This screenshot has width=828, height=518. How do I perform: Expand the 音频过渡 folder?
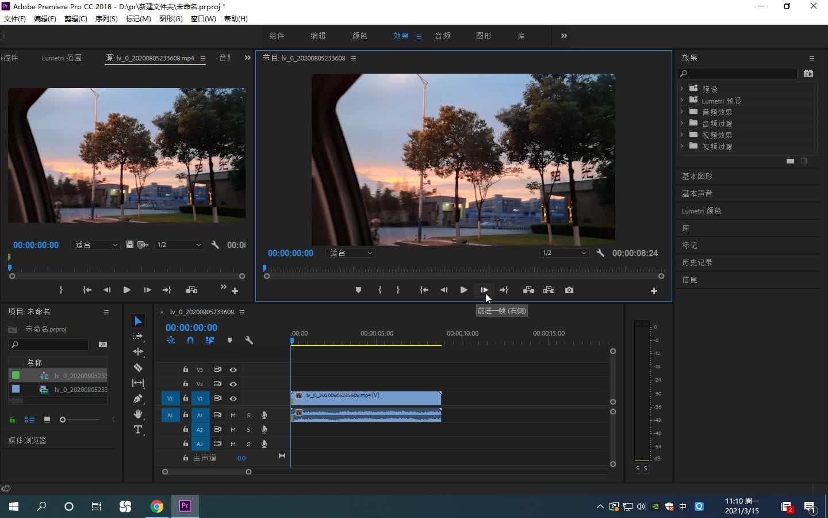tap(682, 123)
